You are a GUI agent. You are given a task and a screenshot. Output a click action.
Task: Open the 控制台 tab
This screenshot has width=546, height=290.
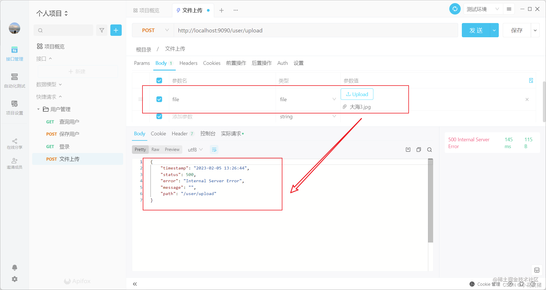pyautogui.click(x=208, y=134)
